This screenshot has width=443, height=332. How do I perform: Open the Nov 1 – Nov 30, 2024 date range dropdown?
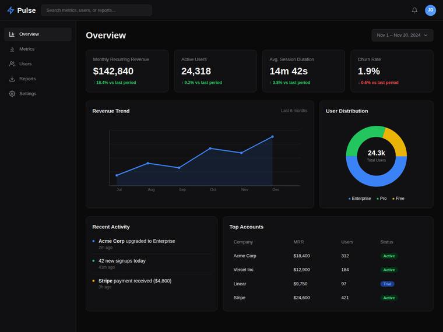pos(402,36)
